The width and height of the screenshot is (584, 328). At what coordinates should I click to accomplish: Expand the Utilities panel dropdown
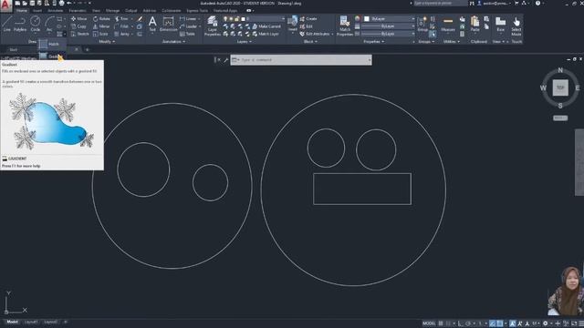(x=451, y=42)
